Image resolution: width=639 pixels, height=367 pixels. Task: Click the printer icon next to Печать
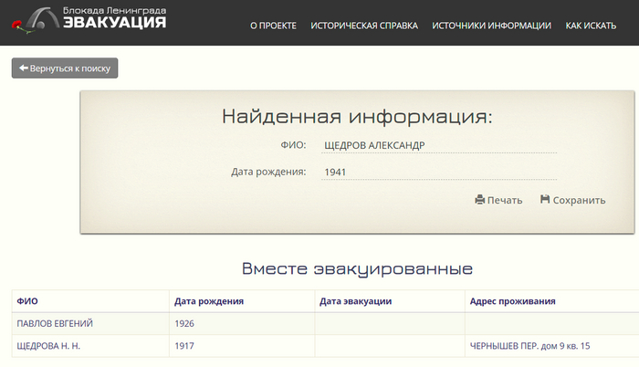tap(479, 200)
